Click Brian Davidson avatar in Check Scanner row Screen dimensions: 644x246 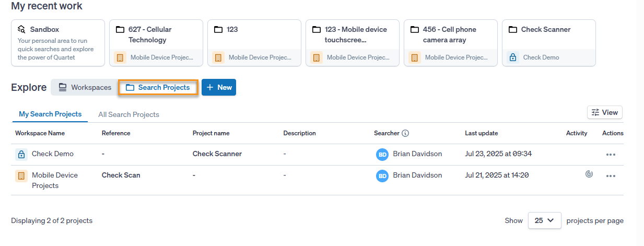pyautogui.click(x=382, y=154)
